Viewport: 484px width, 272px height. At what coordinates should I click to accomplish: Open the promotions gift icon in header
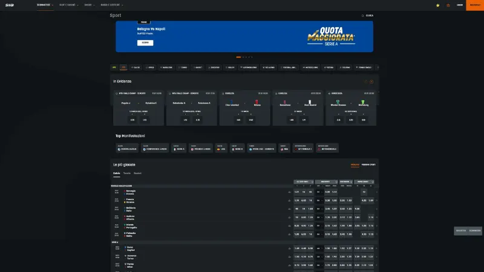click(x=448, y=5)
